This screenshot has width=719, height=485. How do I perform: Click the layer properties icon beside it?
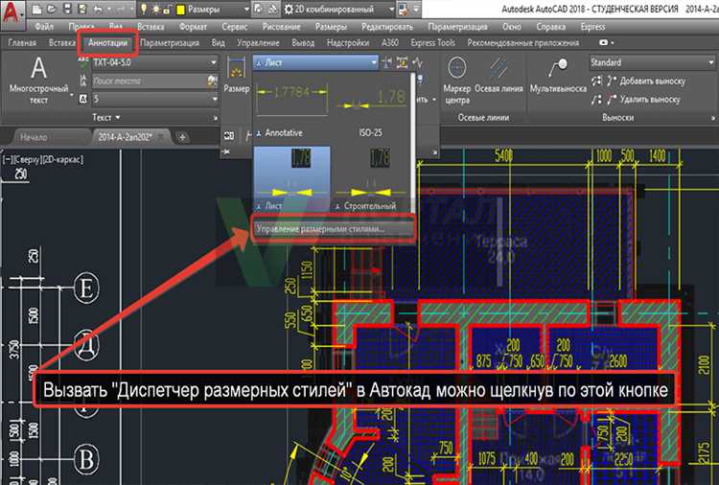pos(272,9)
